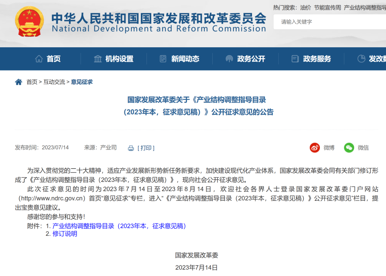Click the print icon next to [打印]
This screenshot has width=386, height=276.
(x=131, y=148)
